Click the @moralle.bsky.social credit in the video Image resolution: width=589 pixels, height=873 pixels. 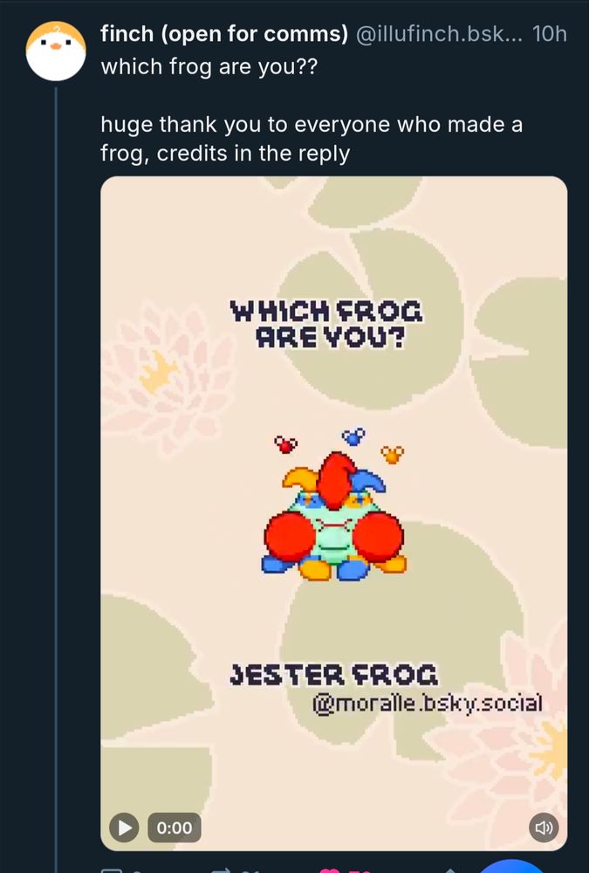click(x=428, y=702)
